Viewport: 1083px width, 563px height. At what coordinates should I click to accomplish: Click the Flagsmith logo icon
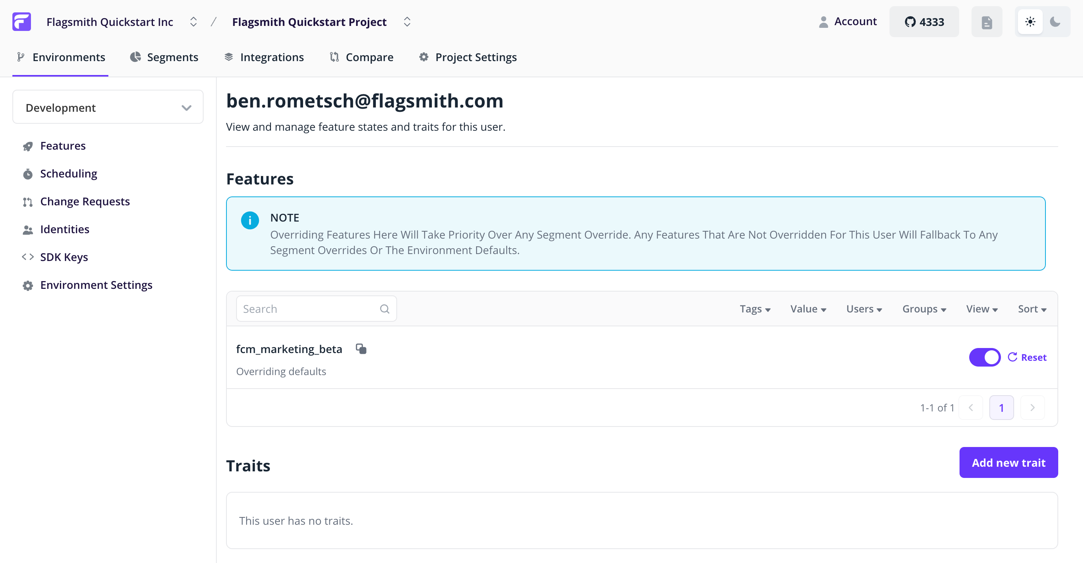click(x=21, y=21)
